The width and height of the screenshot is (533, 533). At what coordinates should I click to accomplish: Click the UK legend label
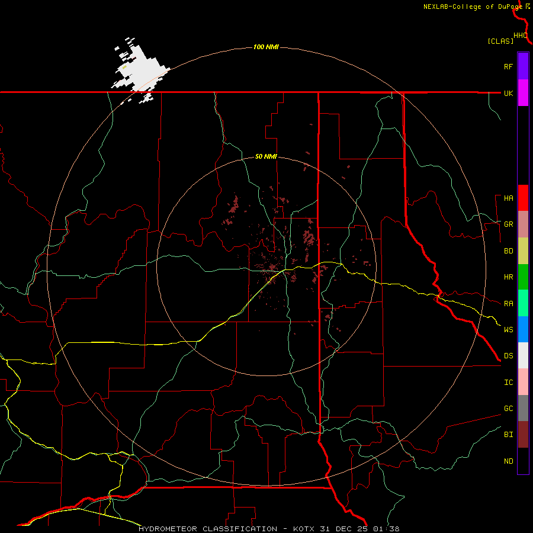[x=508, y=93]
